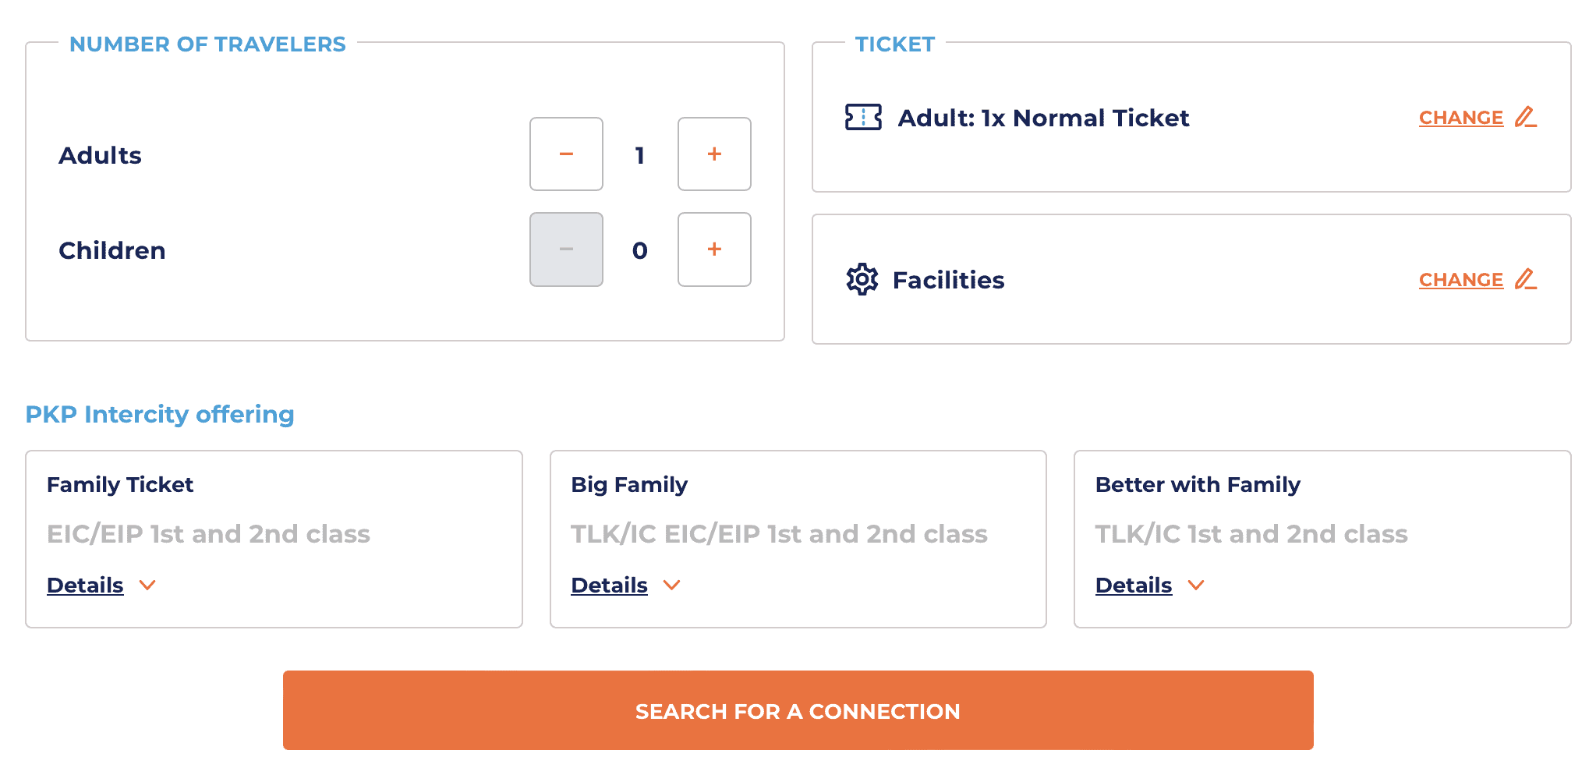Click CHANGE for the Adult Normal Ticket

(1460, 117)
